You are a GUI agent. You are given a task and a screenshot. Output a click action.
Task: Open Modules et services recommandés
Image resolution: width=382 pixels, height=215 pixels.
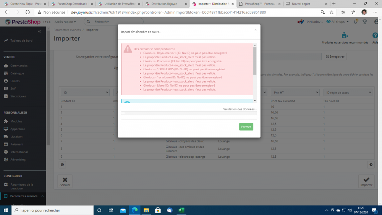pyautogui.click(x=345, y=38)
